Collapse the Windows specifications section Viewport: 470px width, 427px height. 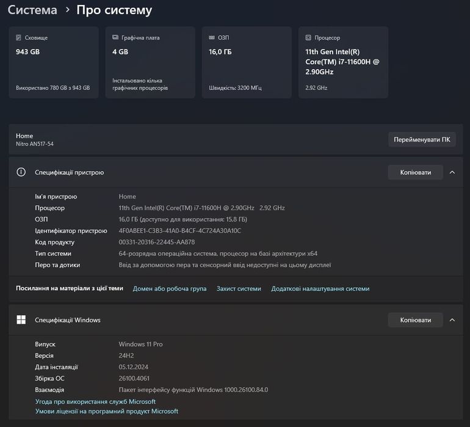coord(452,319)
